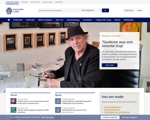Go to the Medewerkers top tab
The height and width of the screenshot is (120, 150).
35,2
